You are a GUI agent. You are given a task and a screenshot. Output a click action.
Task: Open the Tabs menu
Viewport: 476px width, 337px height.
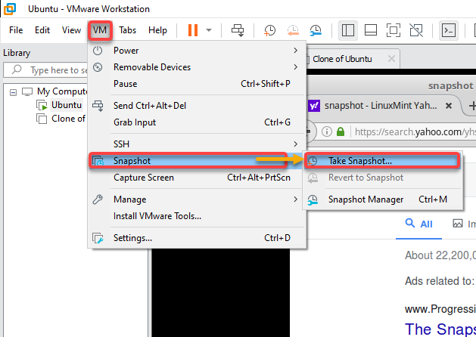tap(127, 30)
